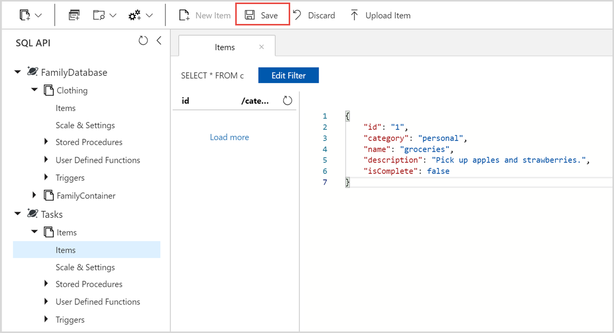The image size is (614, 333).
Task: Save the current item document
Action: click(262, 15)
